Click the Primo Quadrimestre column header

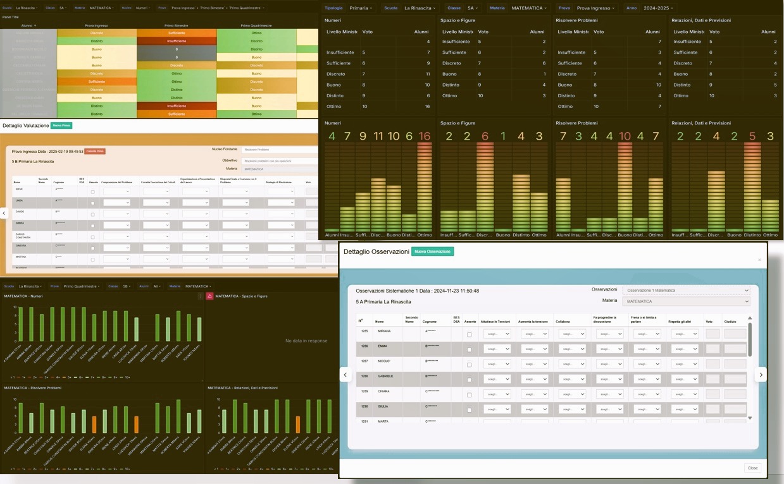coord(256,25)
